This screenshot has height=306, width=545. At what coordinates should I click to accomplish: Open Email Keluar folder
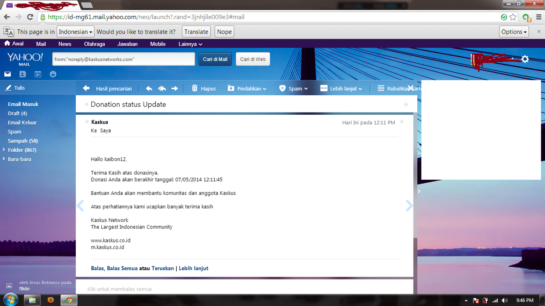click(x=22, y=122)
